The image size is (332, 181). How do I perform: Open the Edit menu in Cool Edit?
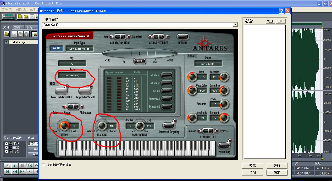pyautogui.click(x=21, y=9)
